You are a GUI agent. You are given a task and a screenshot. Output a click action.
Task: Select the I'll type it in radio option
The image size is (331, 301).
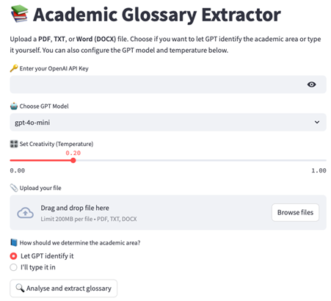point(13,267)
